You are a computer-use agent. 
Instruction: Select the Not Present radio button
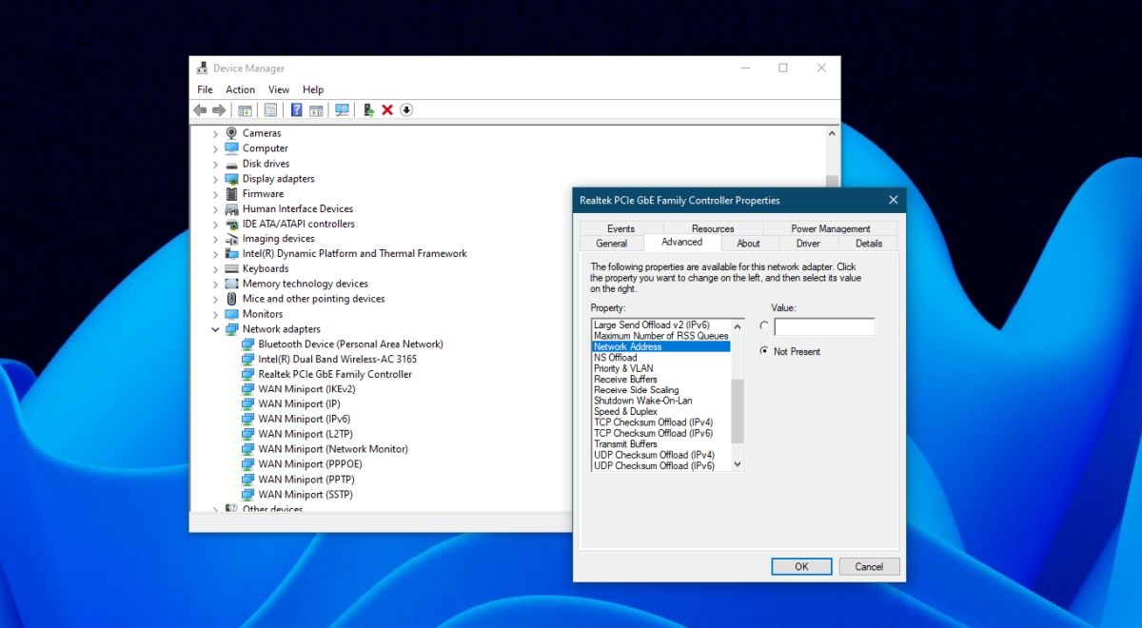point(764,351)
